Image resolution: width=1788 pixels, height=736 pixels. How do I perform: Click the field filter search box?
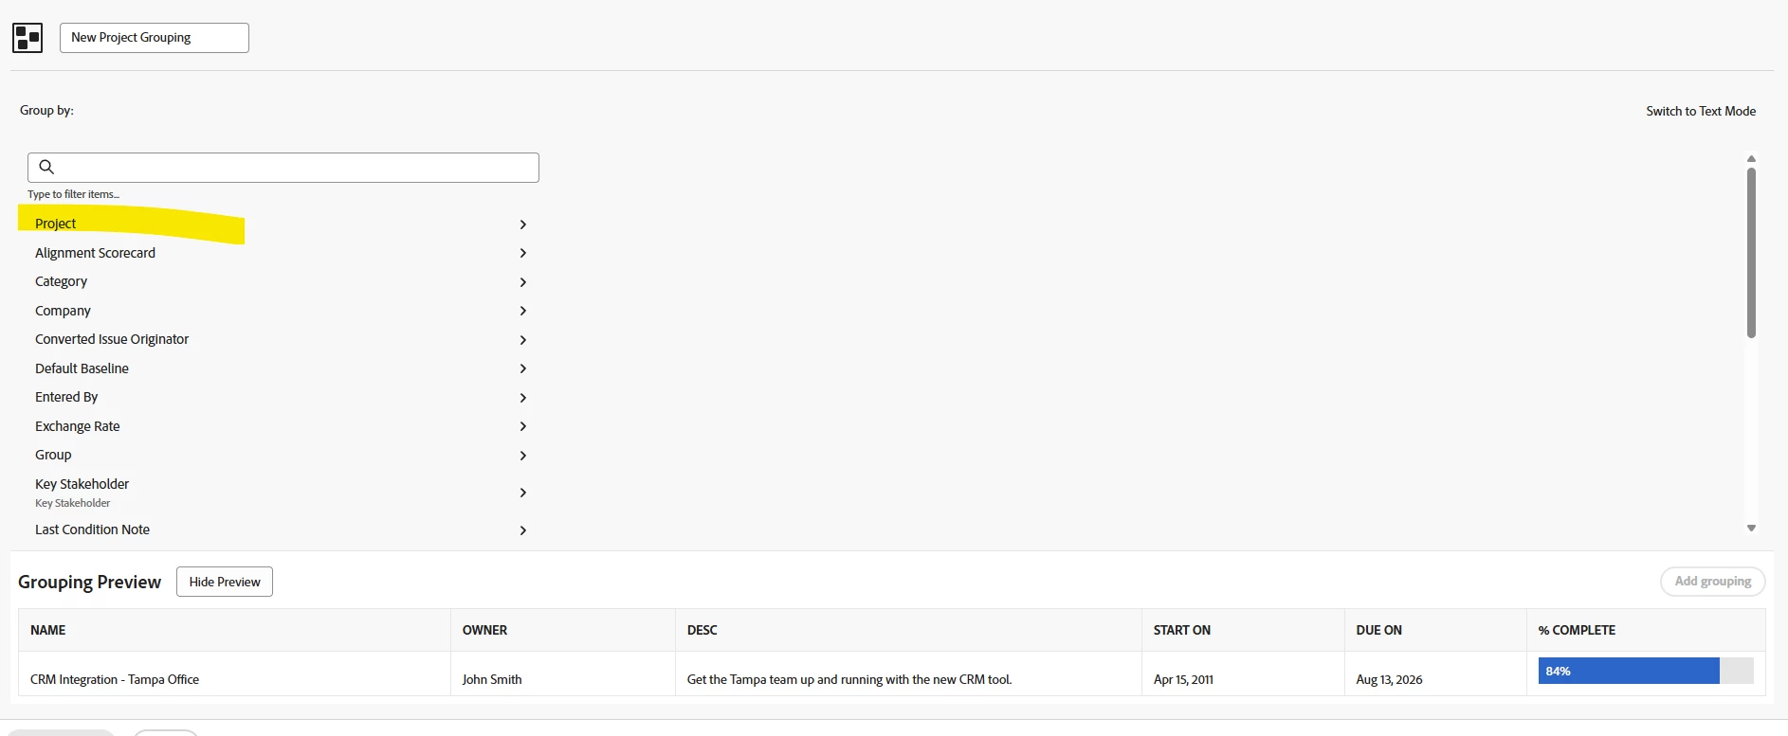pos(283,168)
